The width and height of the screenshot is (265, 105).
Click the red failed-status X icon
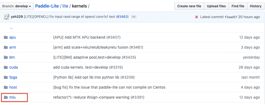(x=196, y=17)
